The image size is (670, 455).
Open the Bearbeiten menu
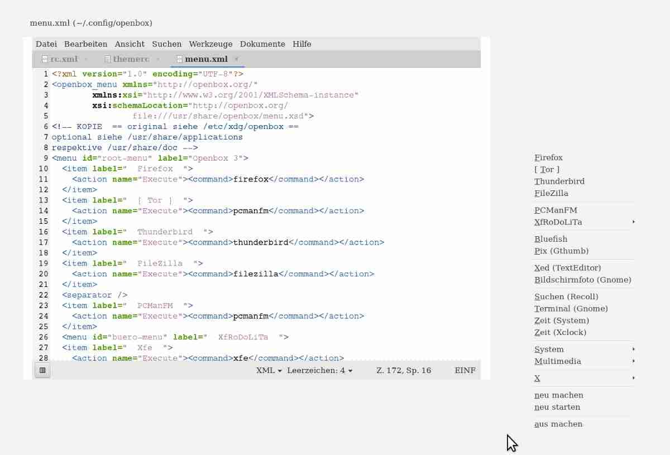coord(85,44)
